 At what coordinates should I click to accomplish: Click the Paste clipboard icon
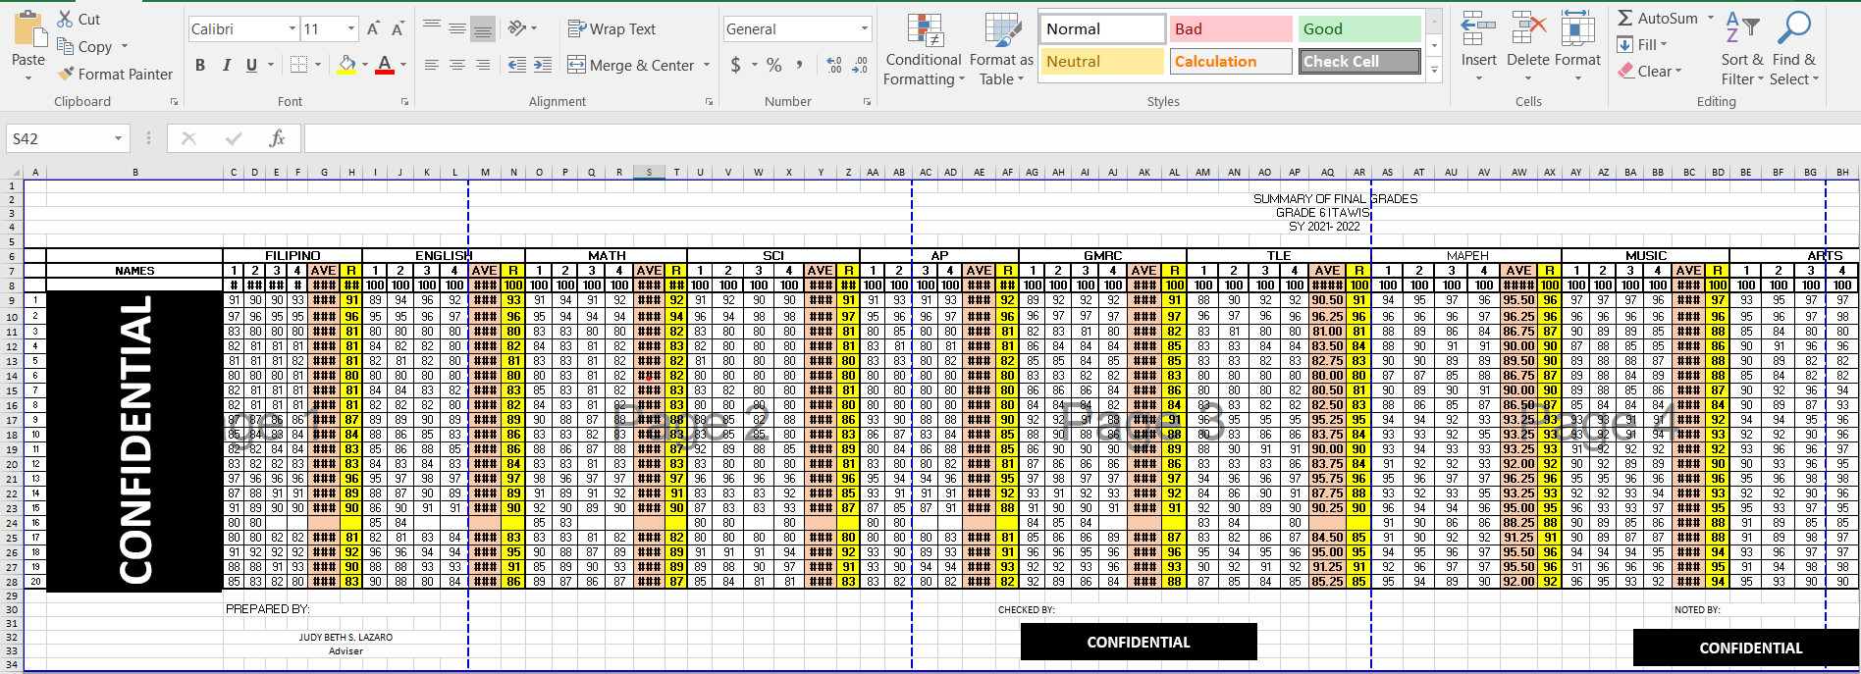(x=28, y=30)
